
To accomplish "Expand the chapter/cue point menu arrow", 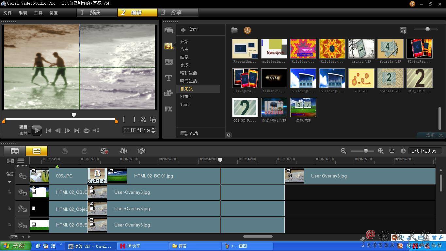I will point(26,166).
